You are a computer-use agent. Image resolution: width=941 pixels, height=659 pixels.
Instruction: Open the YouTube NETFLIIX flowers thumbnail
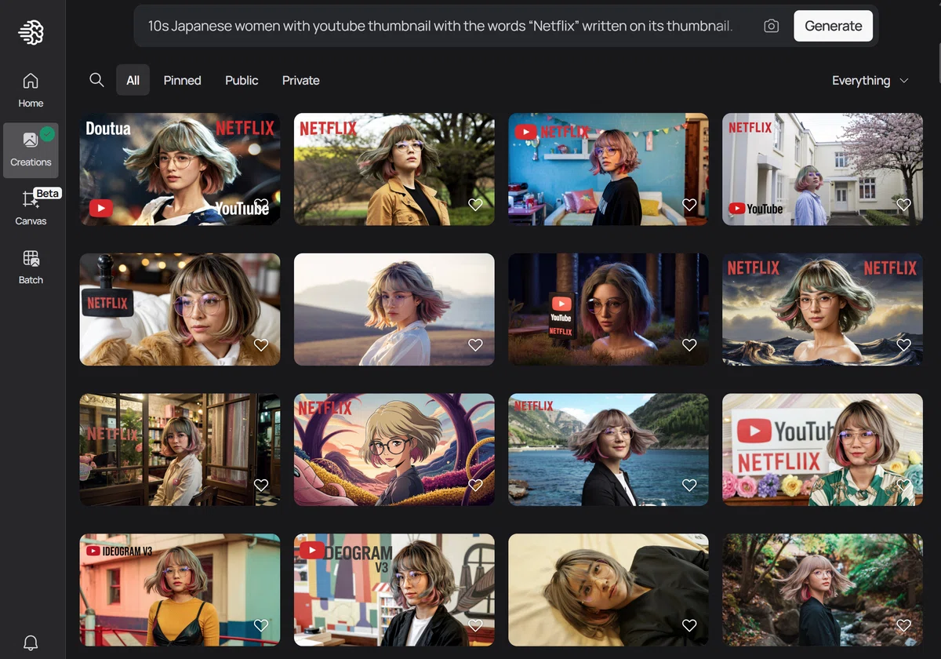tap(823, 450)
